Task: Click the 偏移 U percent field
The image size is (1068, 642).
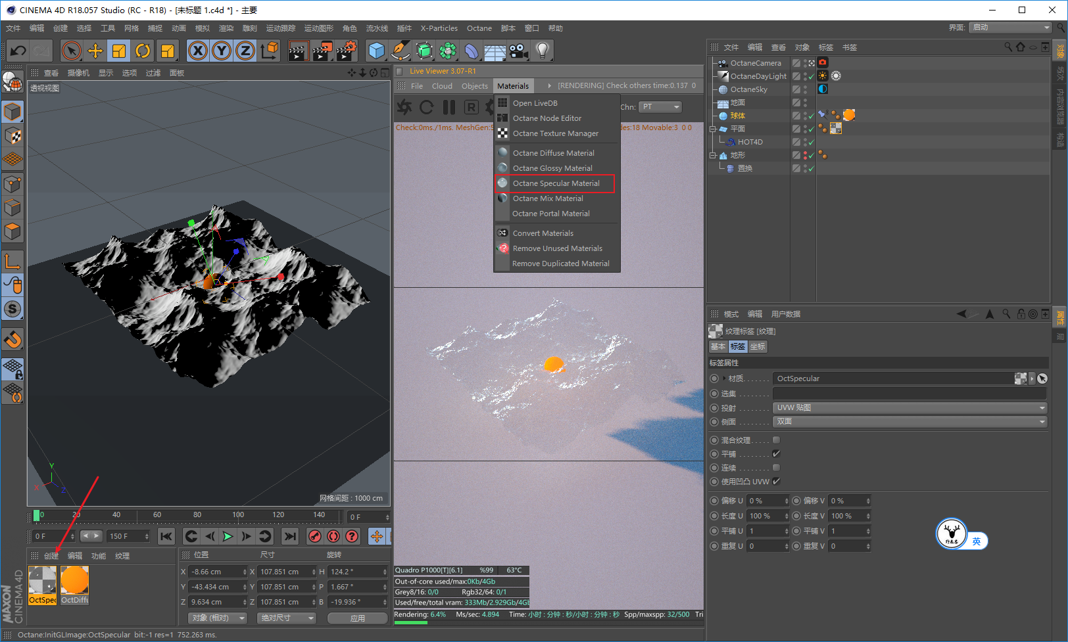Action: (x=767, y=501)
